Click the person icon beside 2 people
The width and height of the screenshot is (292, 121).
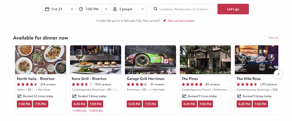pyautogui.click(x=115, y=9)
